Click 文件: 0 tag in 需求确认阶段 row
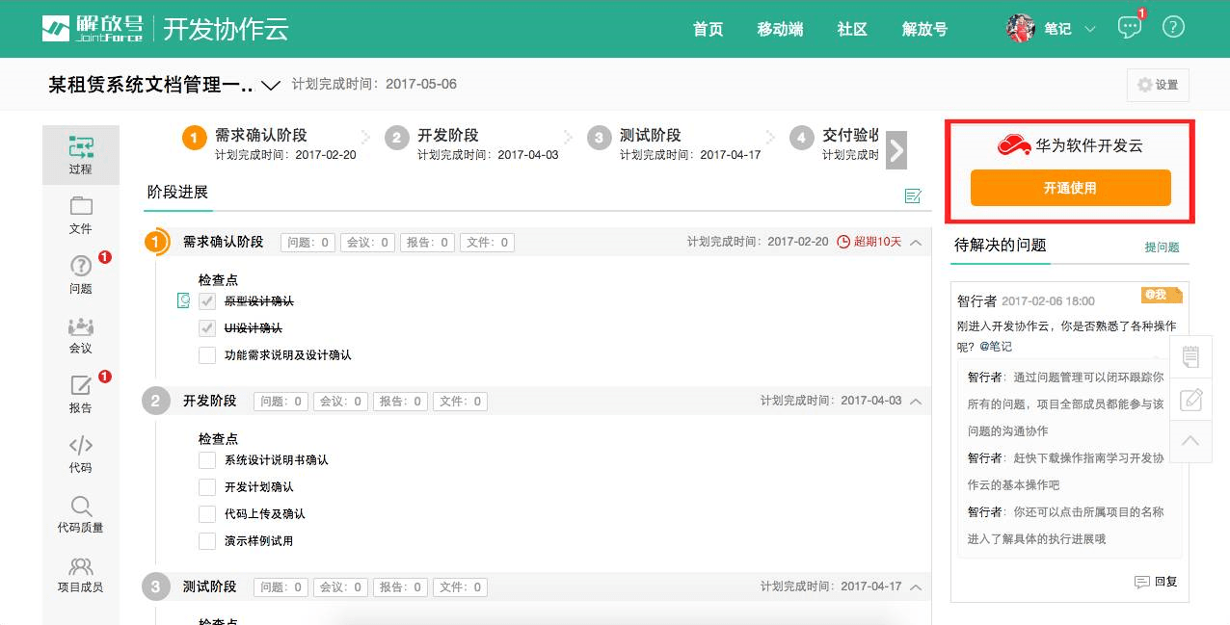The width and height of the screenshot is (1230, 625). pos(487,243)
